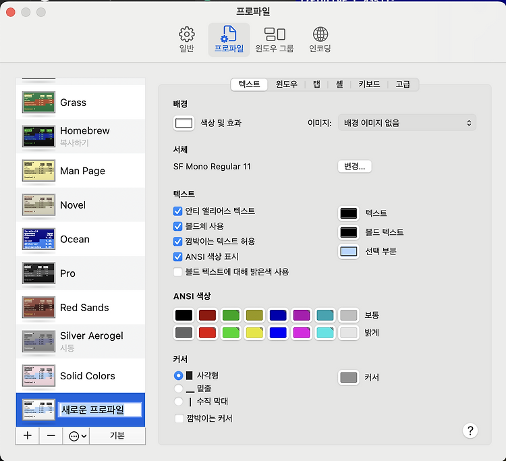Open 배경 이미지 없음 dropdown
This screenshot has height=461, width=506.
(x=407, y=123)
